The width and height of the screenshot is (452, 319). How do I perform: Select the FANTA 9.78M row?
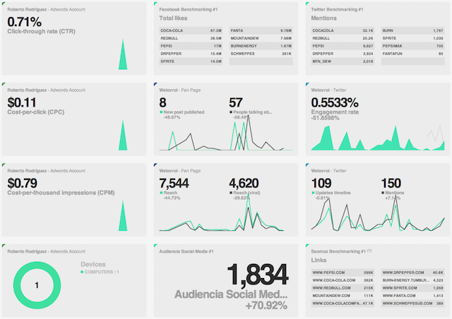[x=261, y=30]
